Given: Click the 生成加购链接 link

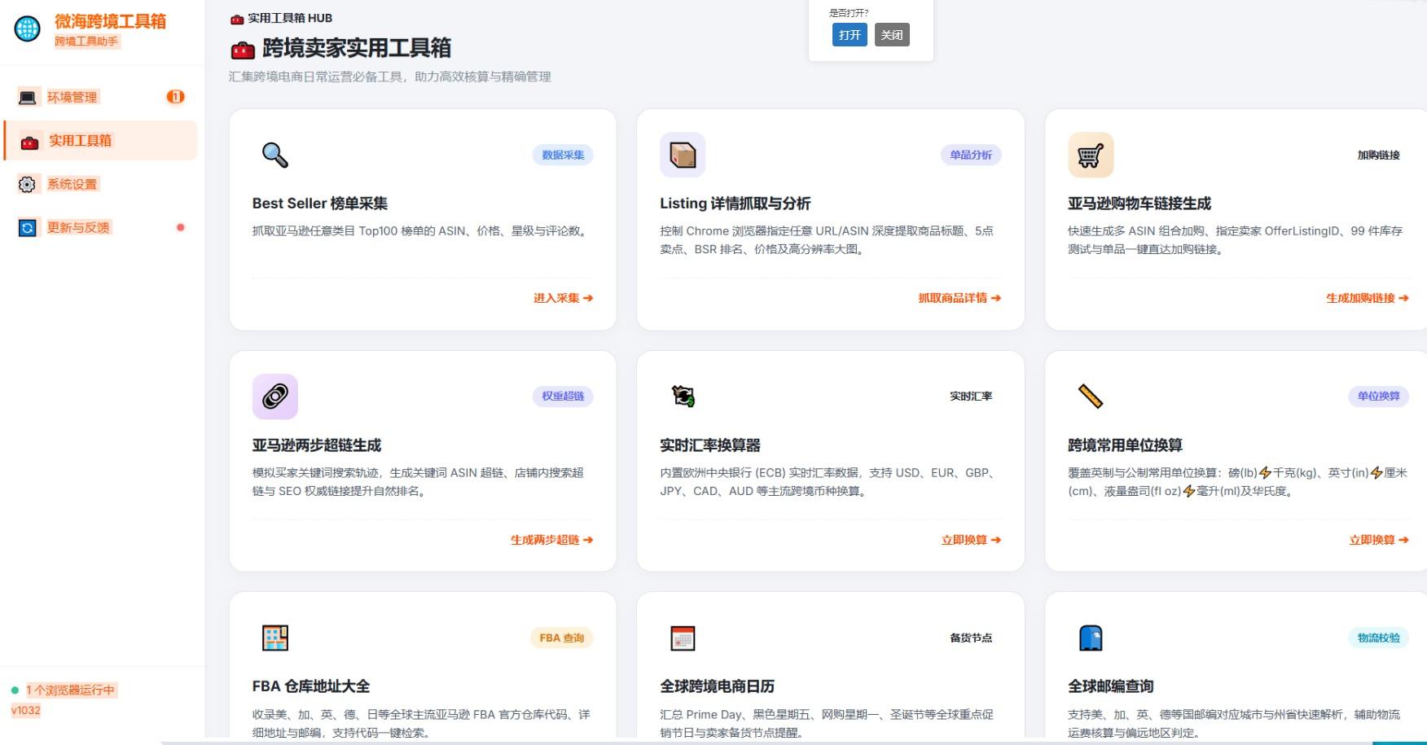Looking at the screenshot, I should pyautogui.click(x=1367, y=298).
